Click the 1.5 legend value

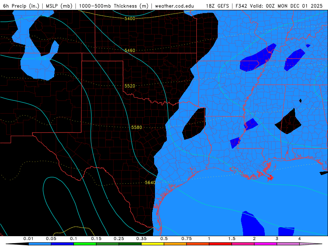pyautogui.click(x=232, y=239)
